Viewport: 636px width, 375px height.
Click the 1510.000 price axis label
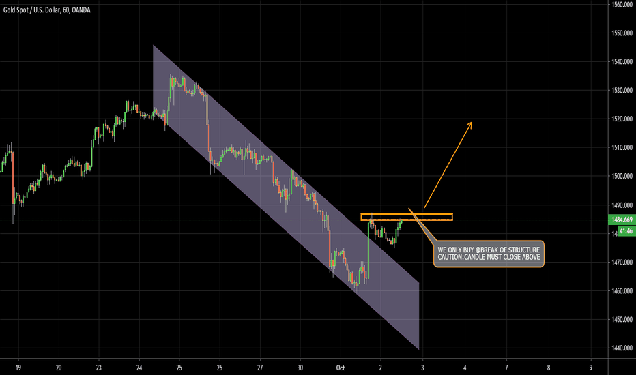[622, 147]
